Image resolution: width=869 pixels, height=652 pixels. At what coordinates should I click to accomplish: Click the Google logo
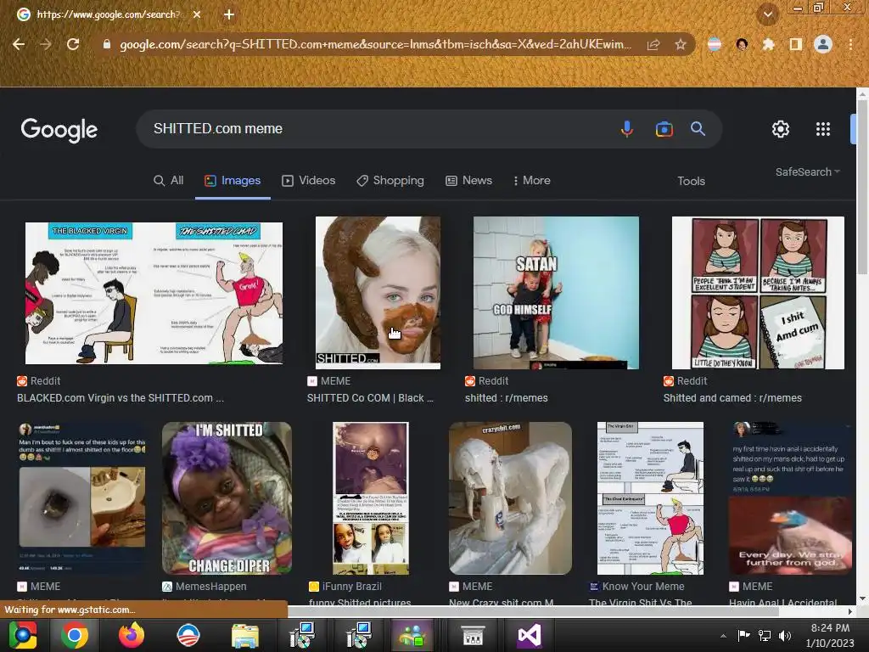(59, 130)
